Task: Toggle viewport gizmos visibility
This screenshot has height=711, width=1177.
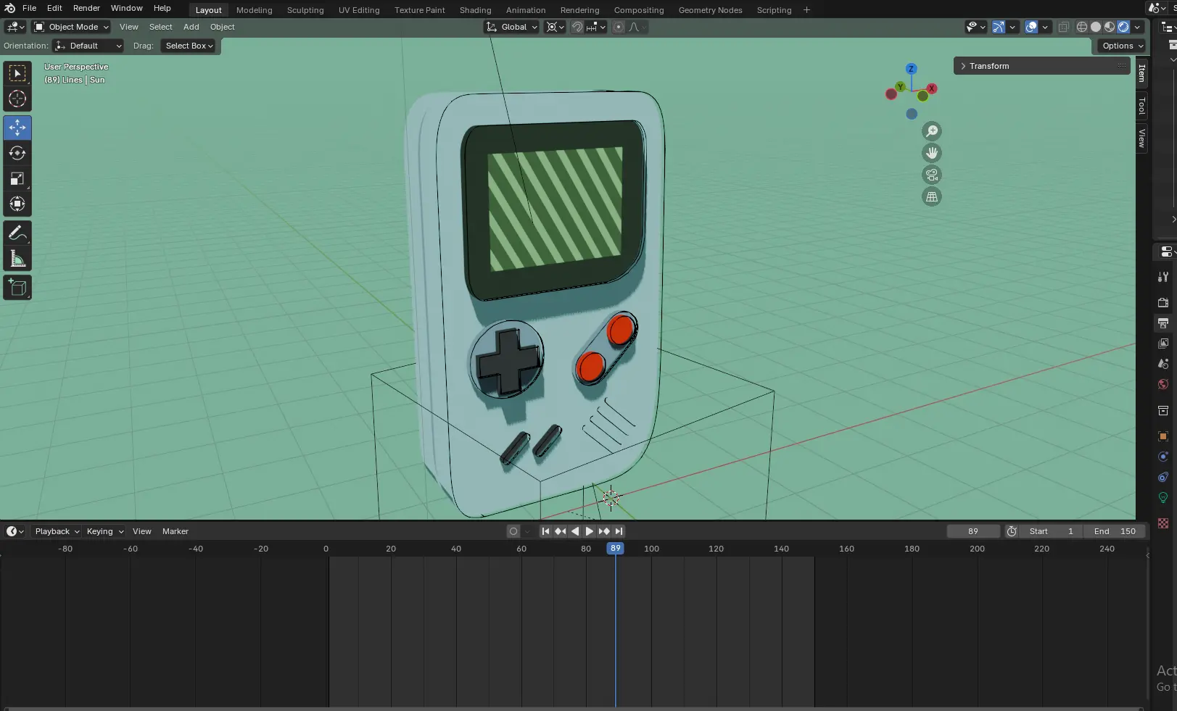Action: point(999,27)
